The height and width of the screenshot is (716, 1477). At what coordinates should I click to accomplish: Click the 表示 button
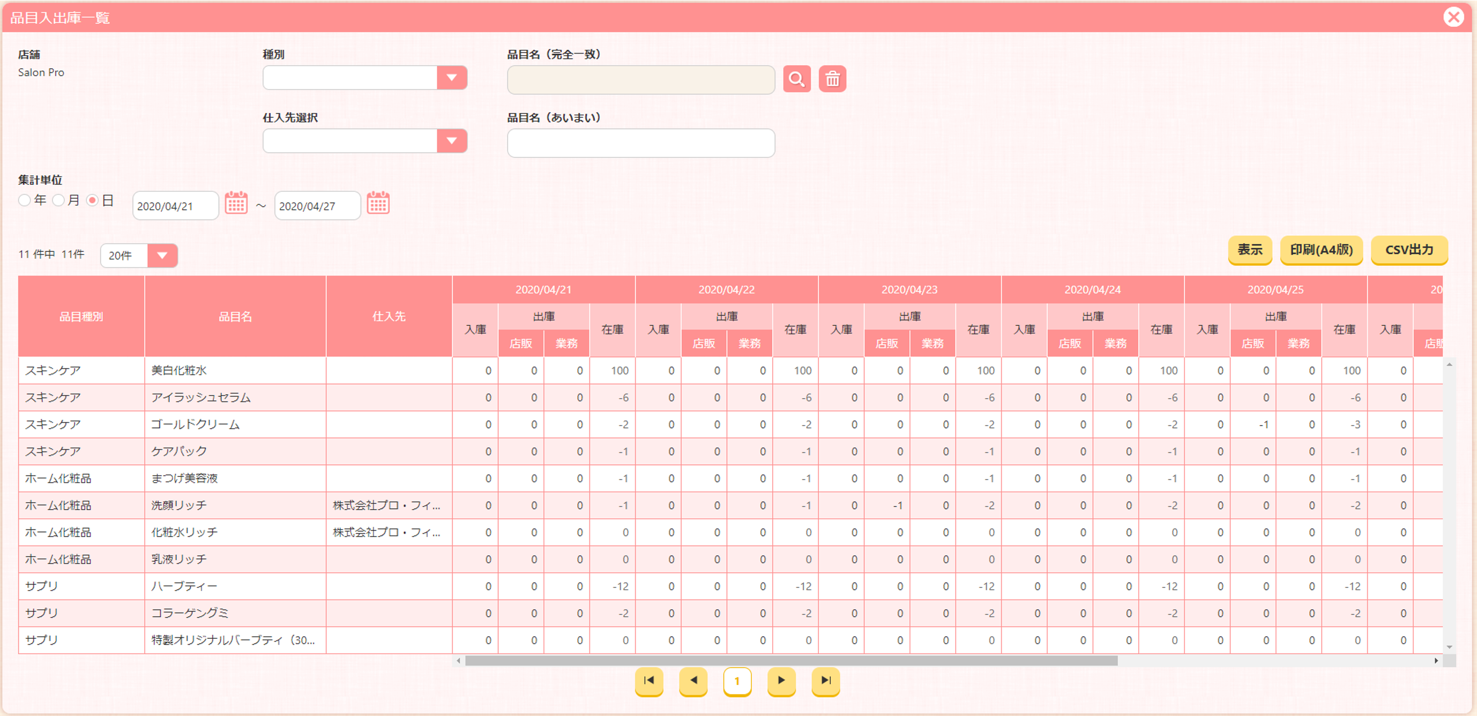1250,250
